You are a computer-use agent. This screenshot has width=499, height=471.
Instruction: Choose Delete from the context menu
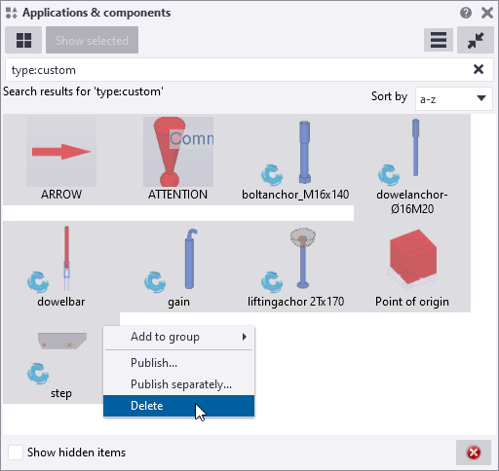(x=178, y=406)
